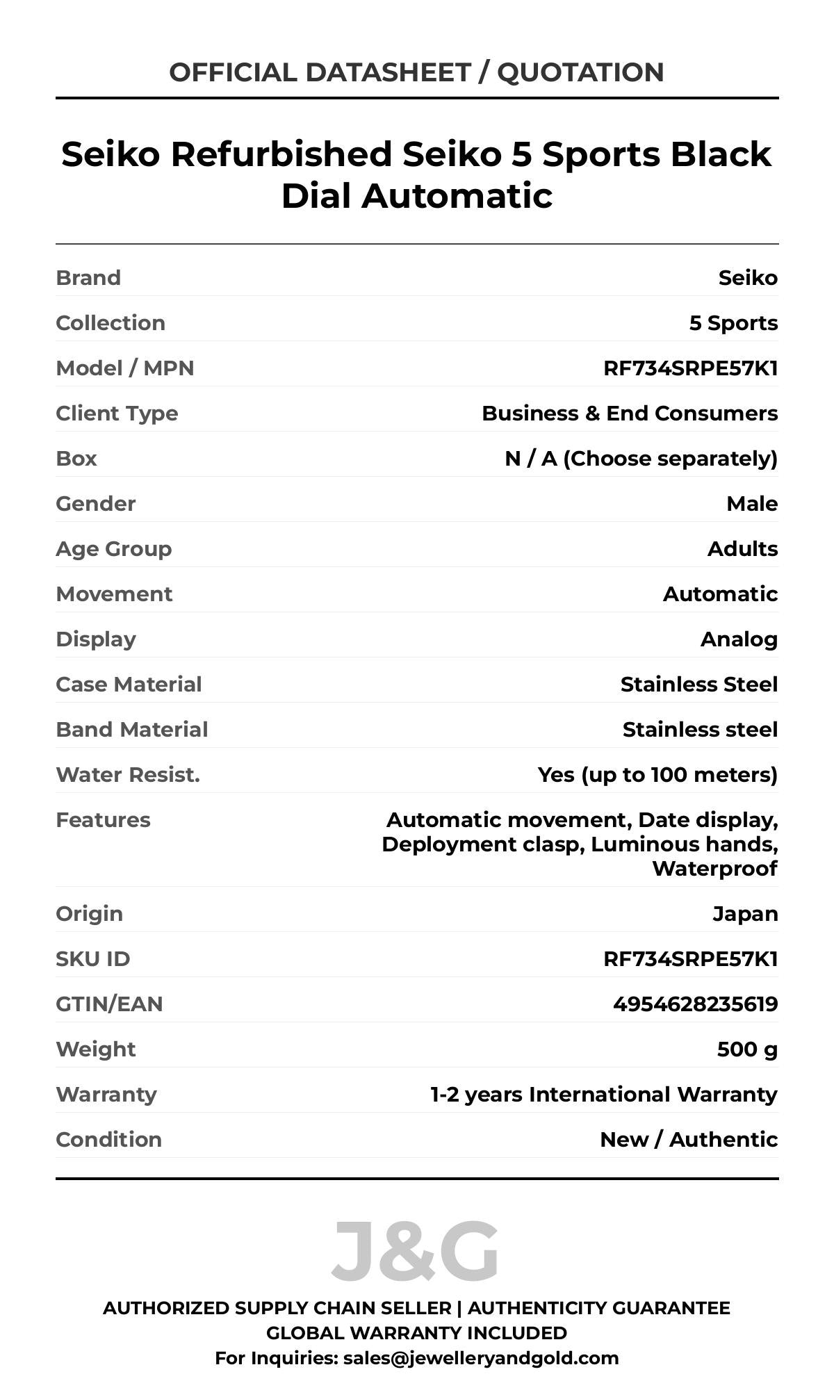
Task: Click the Global Warranty Included line
Action: coord(416,1333)
